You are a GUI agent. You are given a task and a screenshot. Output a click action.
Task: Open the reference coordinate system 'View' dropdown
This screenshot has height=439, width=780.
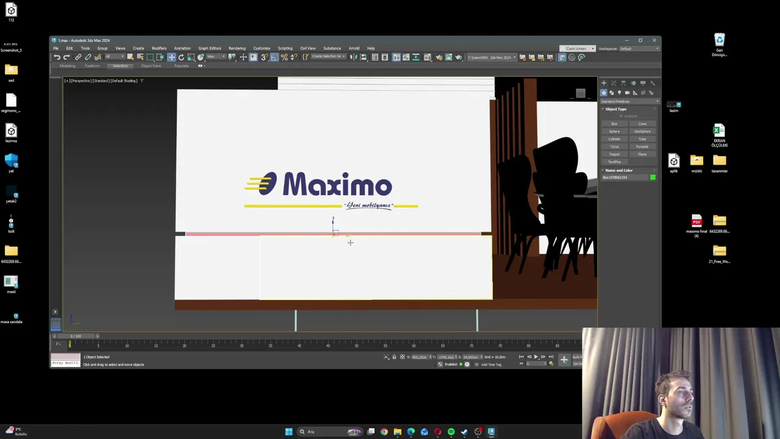216,57
